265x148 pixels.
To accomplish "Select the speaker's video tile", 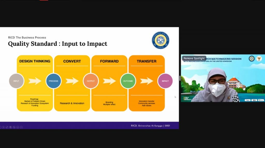I will pos(223,83).
